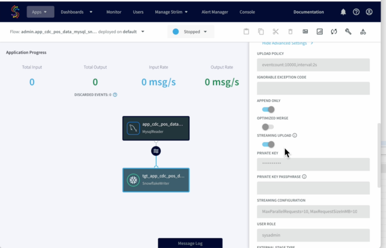Click the Striim logo icon

(x=15, y=12)
